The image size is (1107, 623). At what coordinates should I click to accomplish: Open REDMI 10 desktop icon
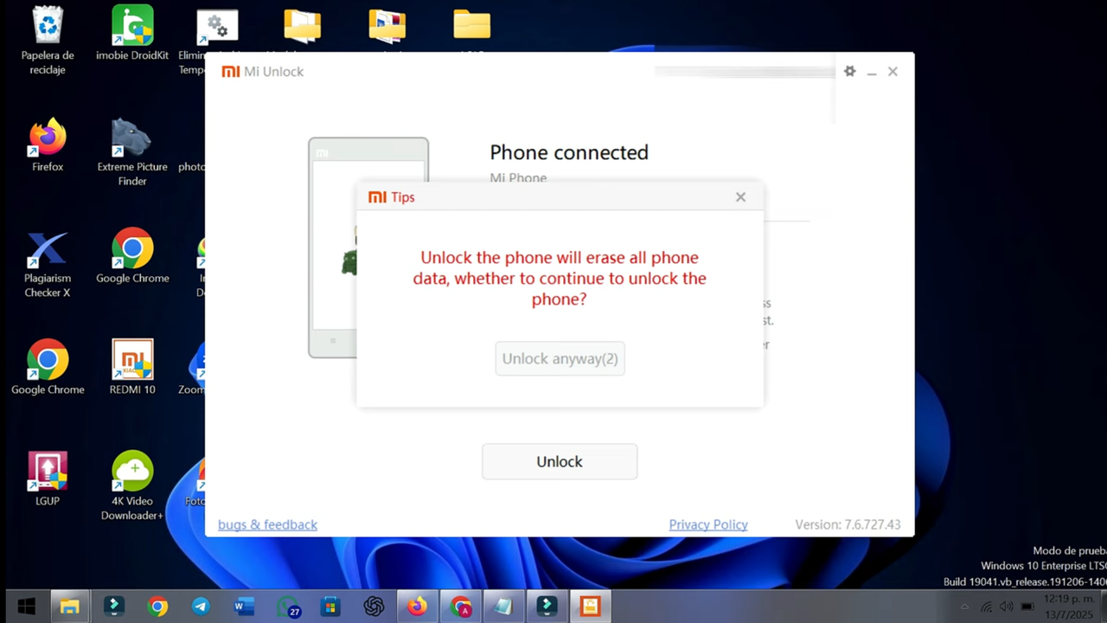[132, 368]
